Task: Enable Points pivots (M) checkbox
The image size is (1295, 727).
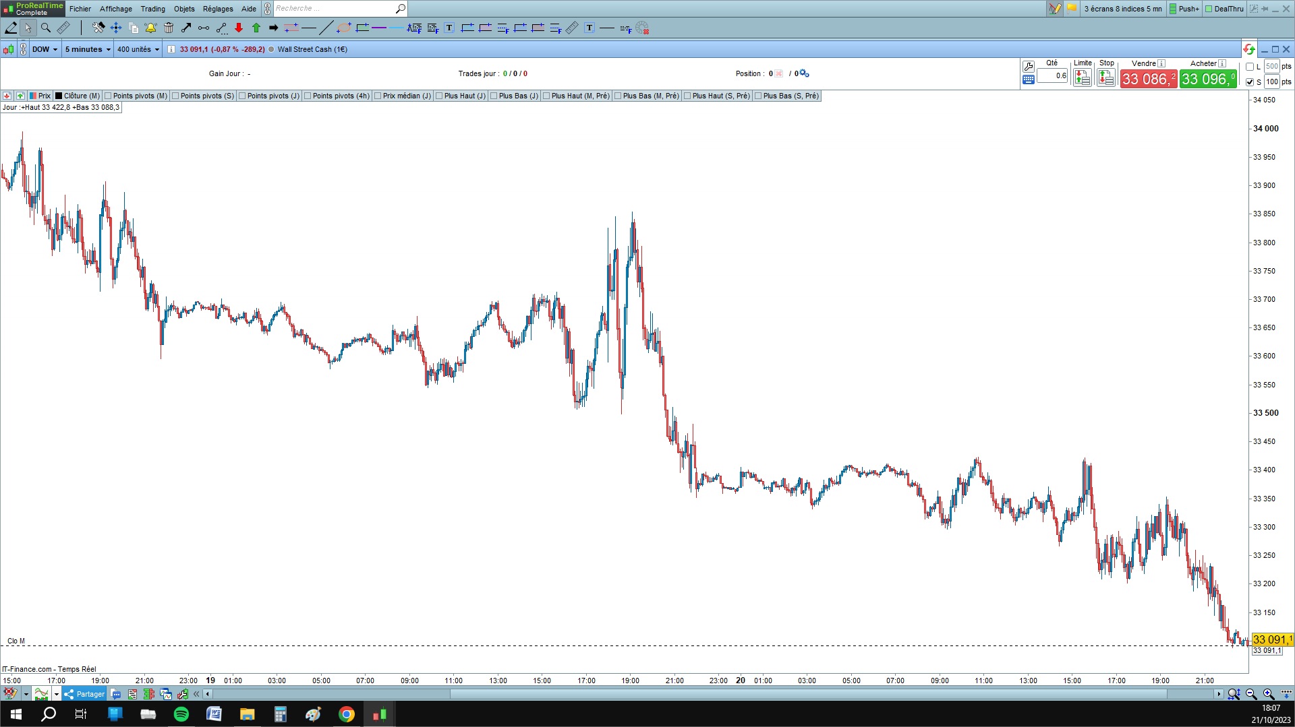Action: point(108,96)
